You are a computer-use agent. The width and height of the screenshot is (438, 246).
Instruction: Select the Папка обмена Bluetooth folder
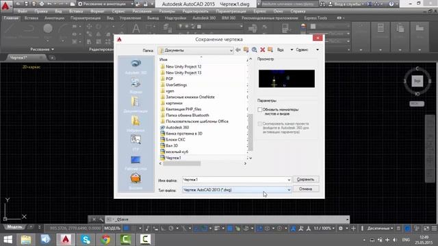pos(185,115)
